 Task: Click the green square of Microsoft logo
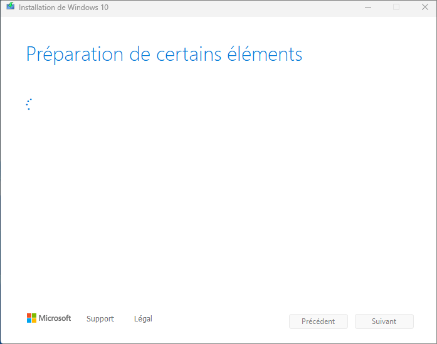[x=34, y=316]
